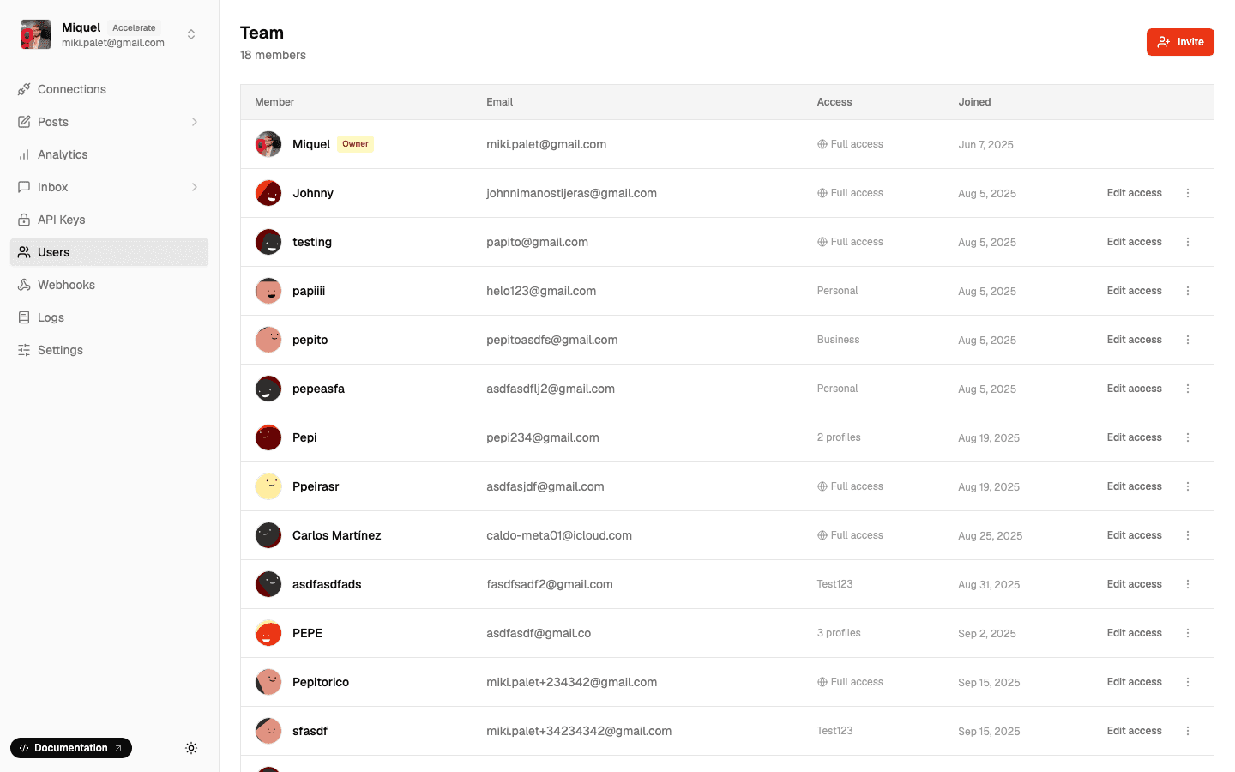This screenshot has height=772, width=1235.
Task: Click Edit access for PEPE
Action: pyautogui.click(x=1134, y=633)
